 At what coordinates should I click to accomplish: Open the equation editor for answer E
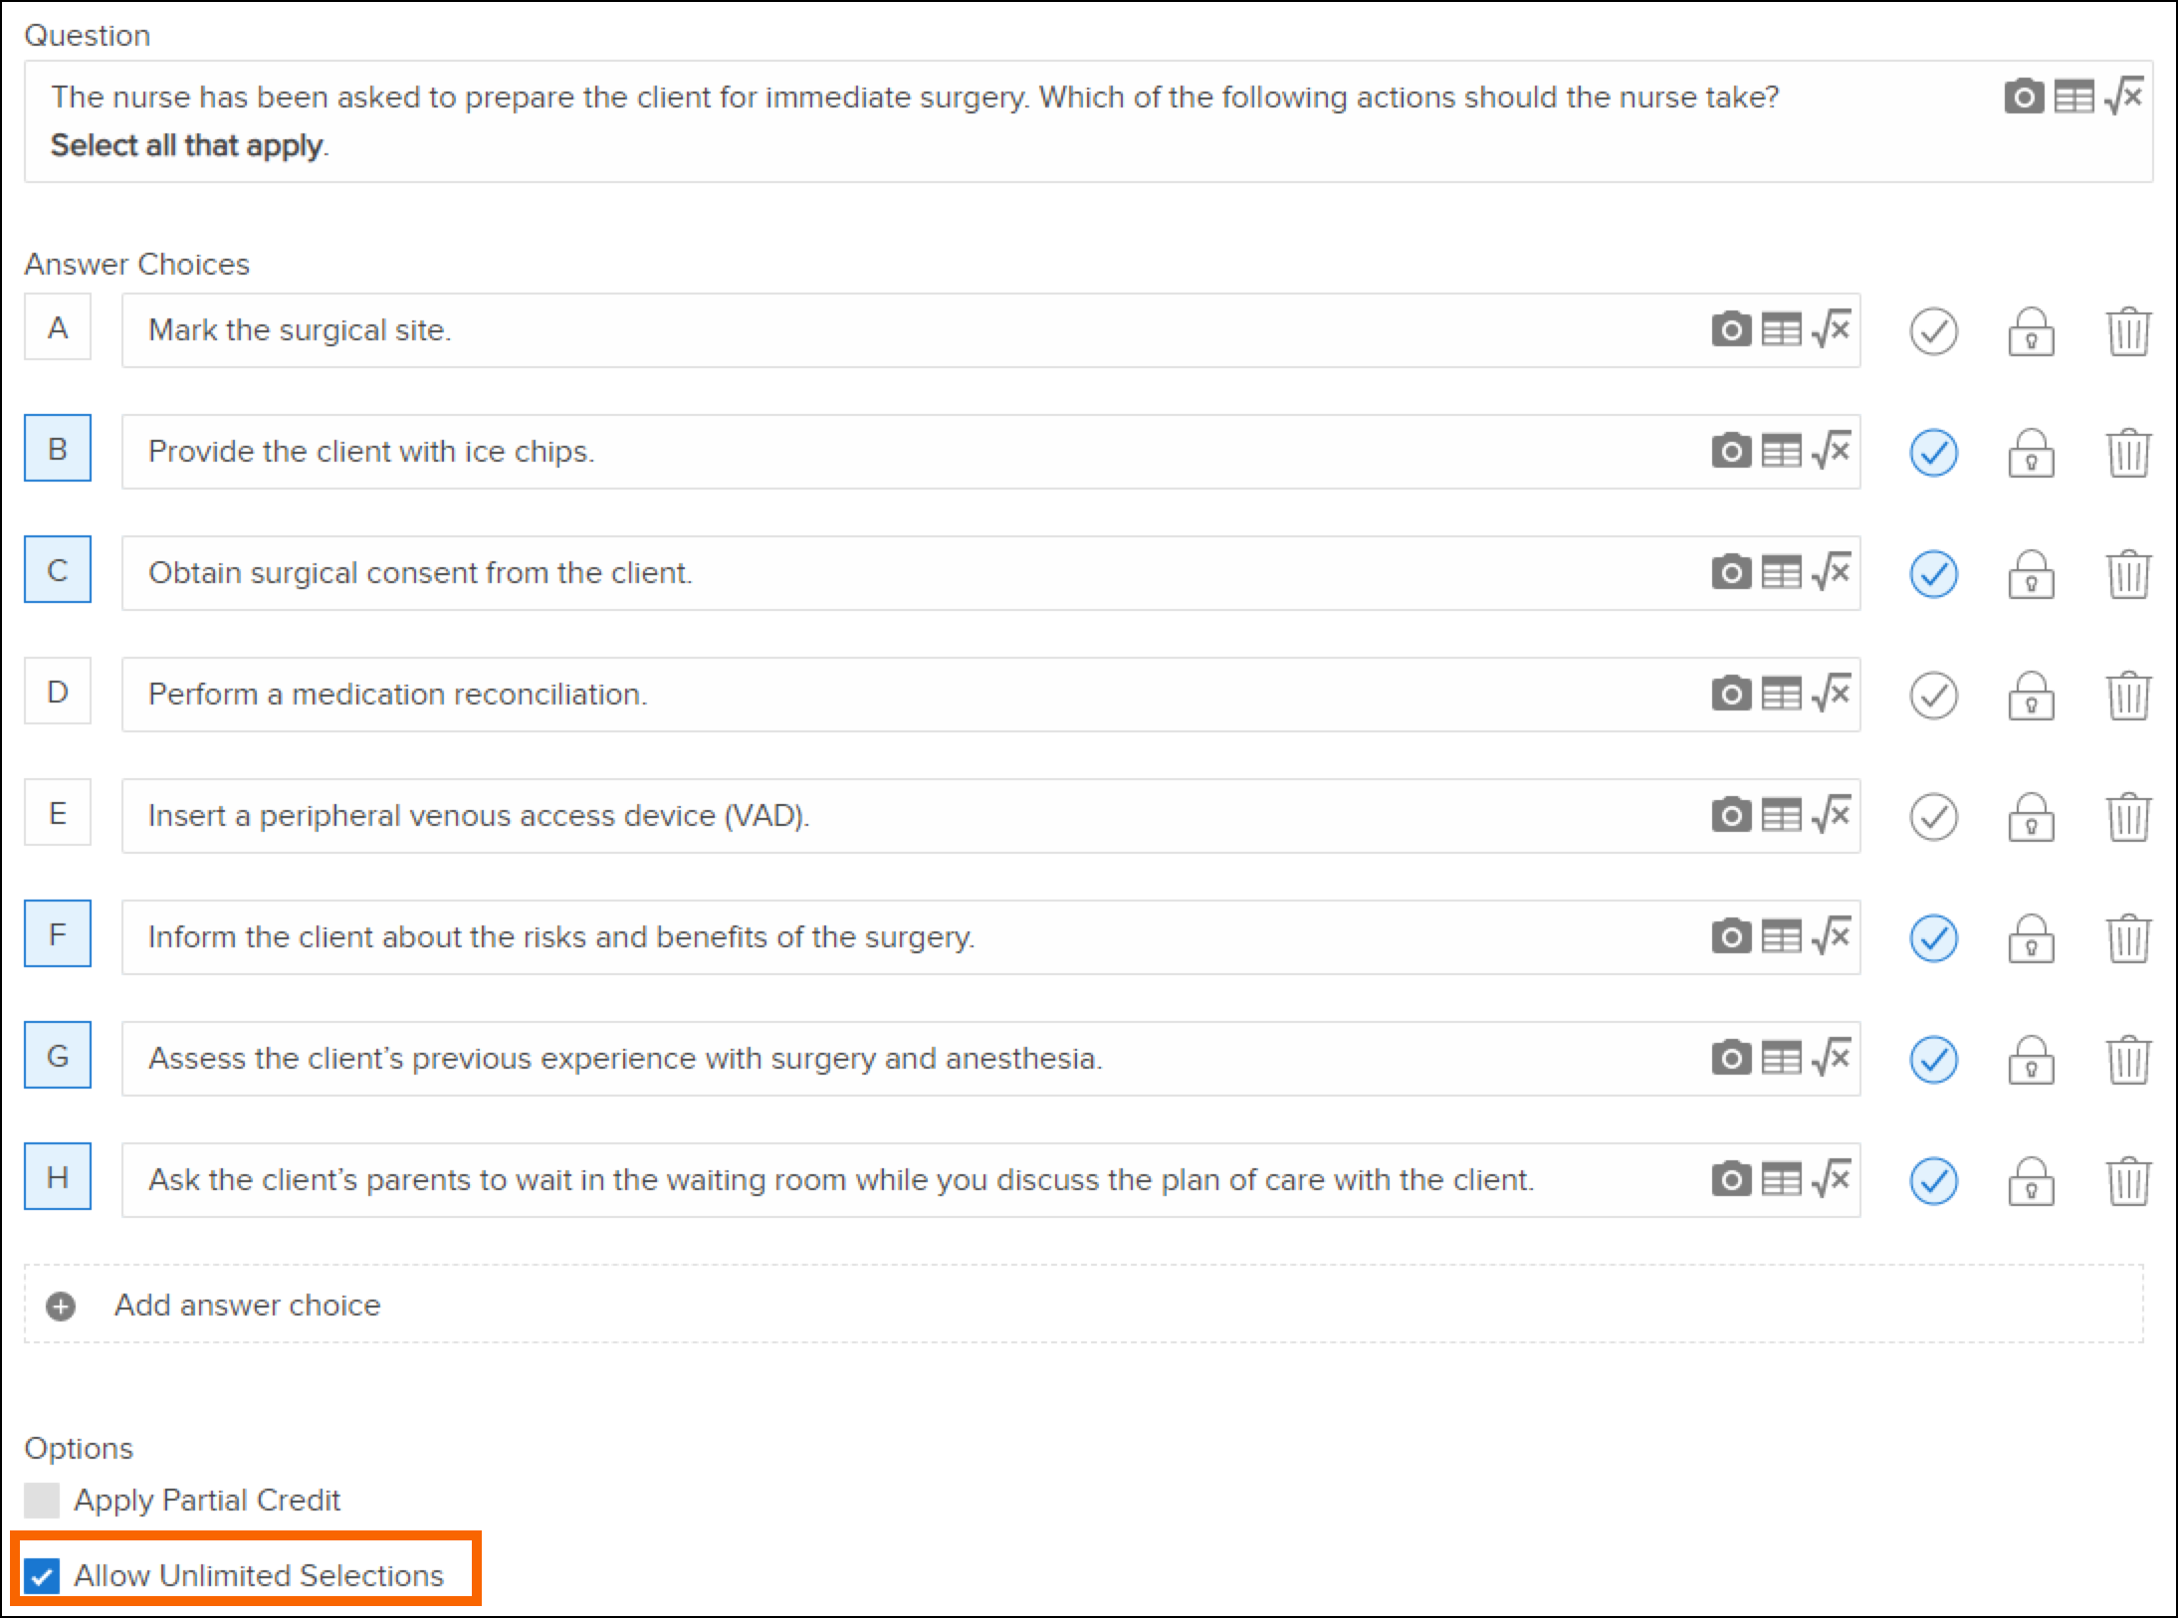click(x=1832, y=815)
